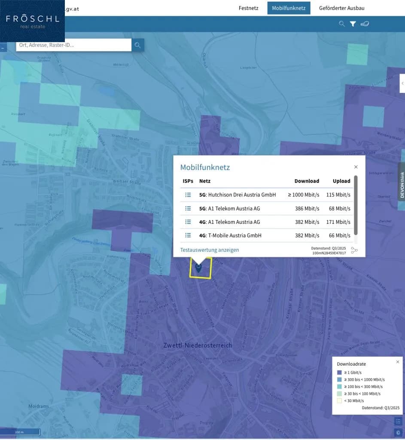This screenshot has width=405, height=440.
Task: Click the 'Downloadrate' legend title
Action: coord(351,364)
